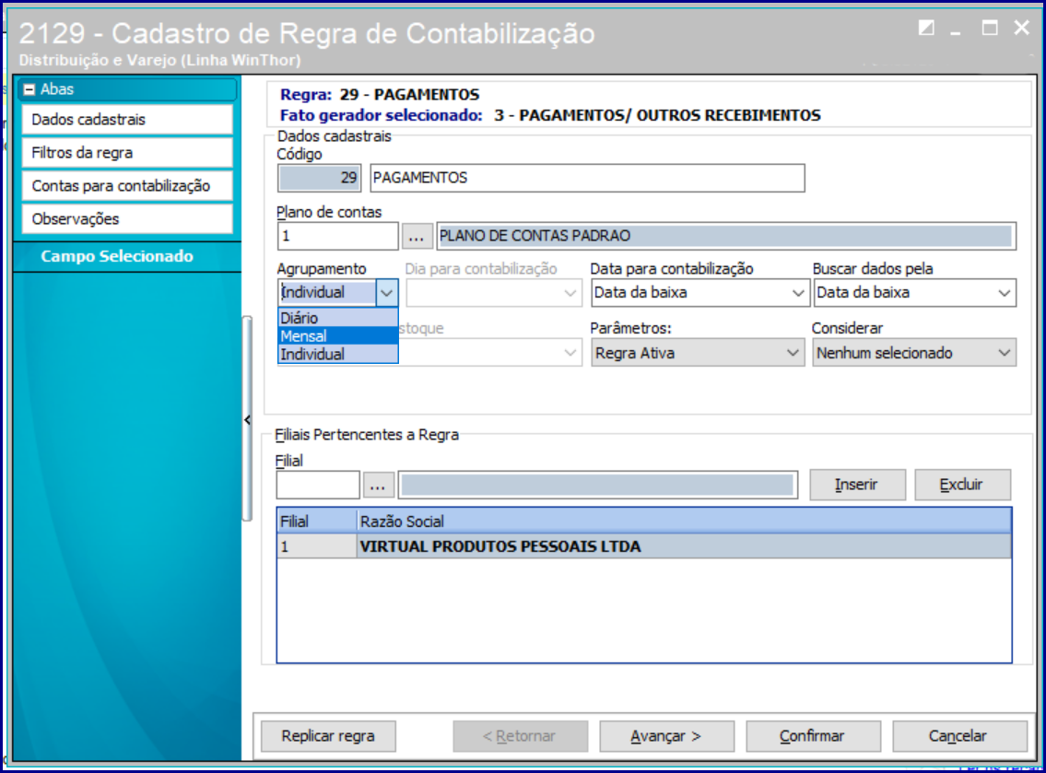Open the Data para contabilização dropdown
This screenshot has height=773, width=1046.
699,293
